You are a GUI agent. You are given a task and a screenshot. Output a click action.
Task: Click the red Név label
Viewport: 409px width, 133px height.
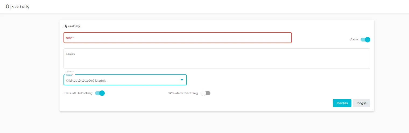tap(69, 38)
